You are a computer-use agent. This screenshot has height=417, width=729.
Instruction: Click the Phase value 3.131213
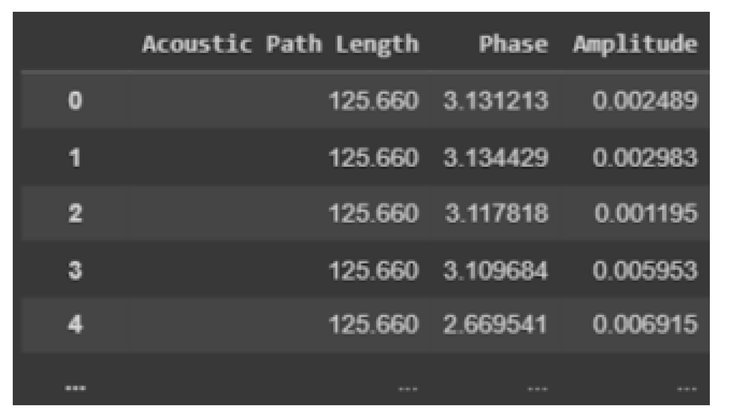pos(496,101)
